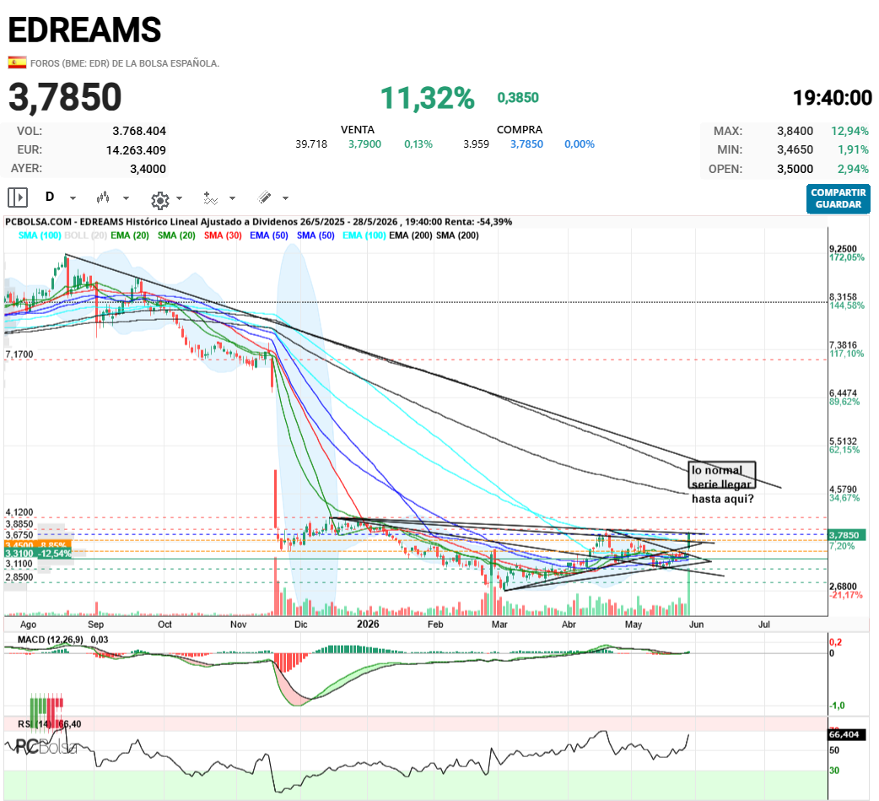Click the daily 'D' timeframe button
This screenshot has height=801, width=879.
coord(50,197)
